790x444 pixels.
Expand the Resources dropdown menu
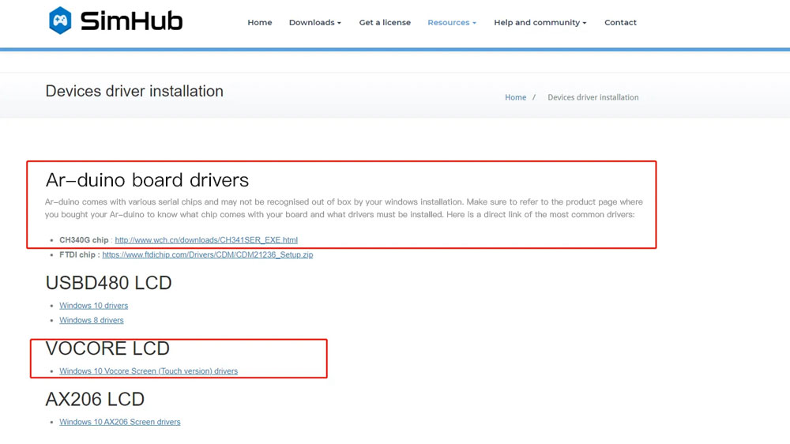point(451,23)
